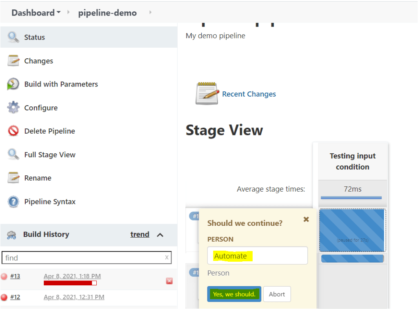Expand the breadcrumb arrow after pipeline-demo
418x309 pixels.
coord(150,13)
